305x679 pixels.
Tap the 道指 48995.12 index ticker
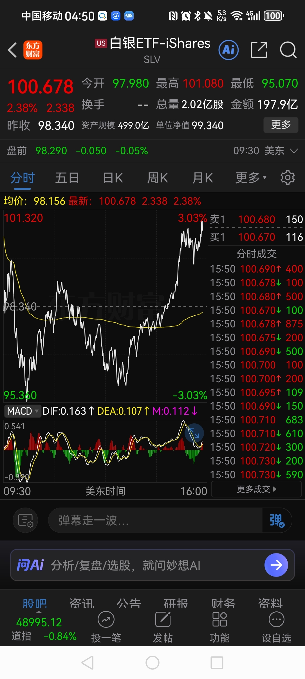tap(44, 629)
